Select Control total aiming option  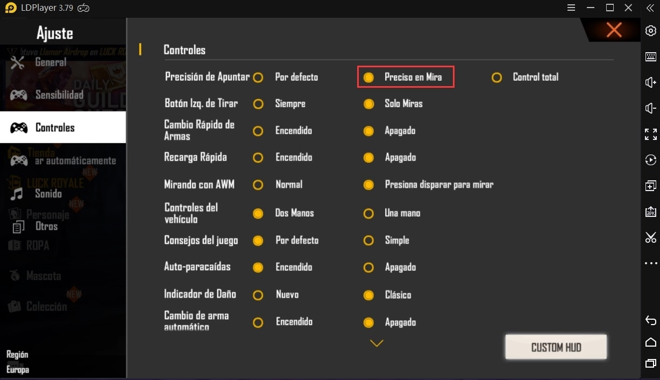pos(496,77)
